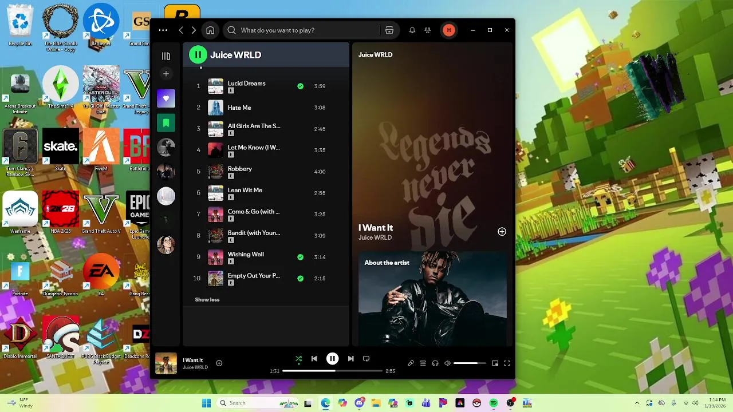The image size is (733, 412).
Task: Seek within the song progress bar
Action: 332,371
